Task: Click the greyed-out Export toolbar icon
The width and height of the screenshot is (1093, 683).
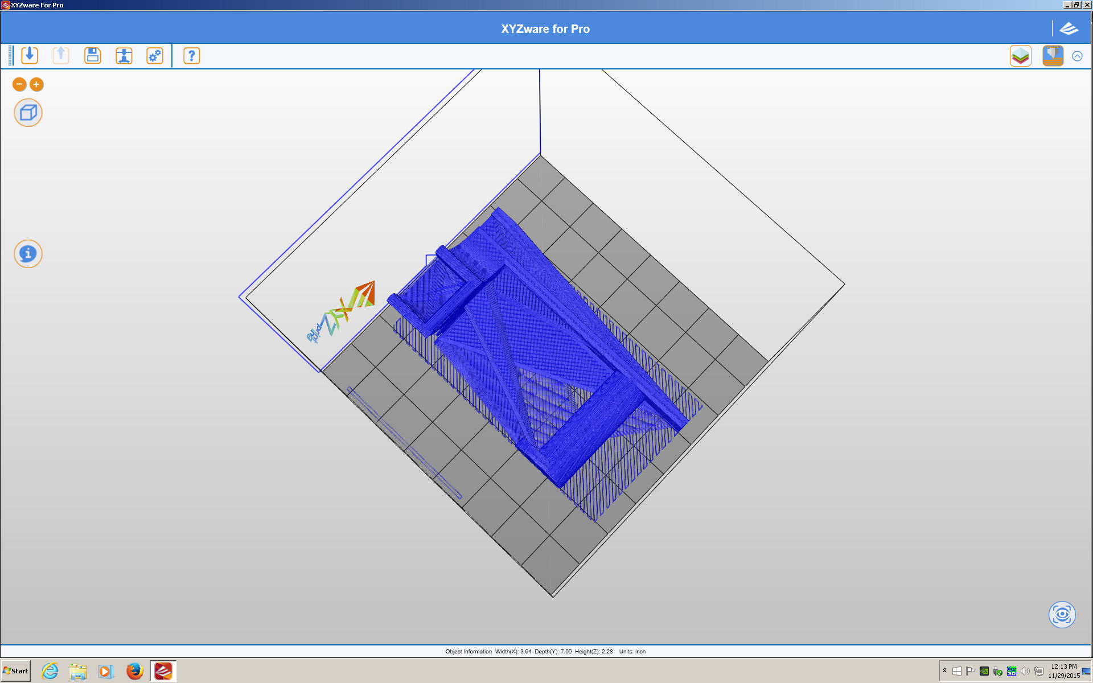Action: pos(61,56)
